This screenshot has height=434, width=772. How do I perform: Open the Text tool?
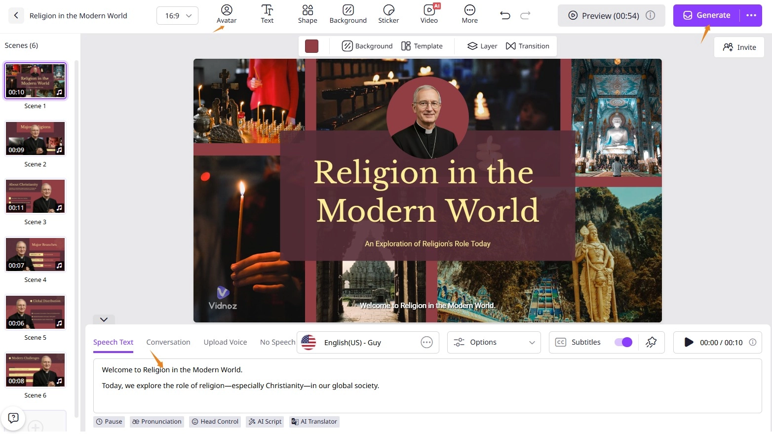pos(267,14)
